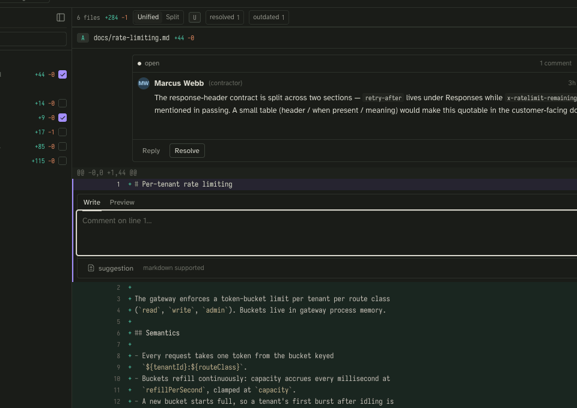Uncheck the viewed checkbox for +44 -0 file
Viewport: 577px width, 408px height.
[63, 74]
